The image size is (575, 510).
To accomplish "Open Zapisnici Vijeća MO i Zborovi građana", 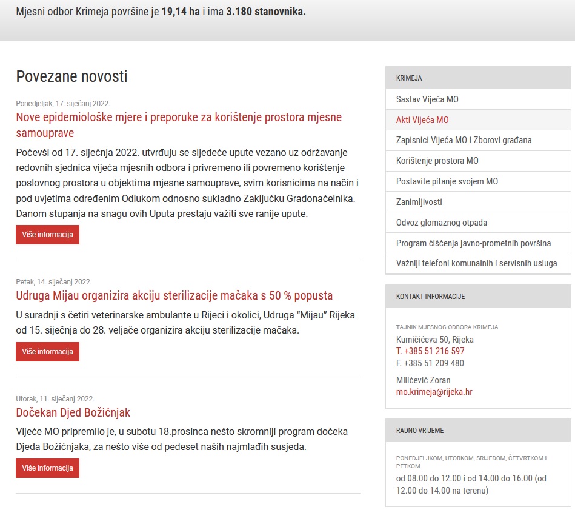I will pyautogui.click(x=464, y=141).
